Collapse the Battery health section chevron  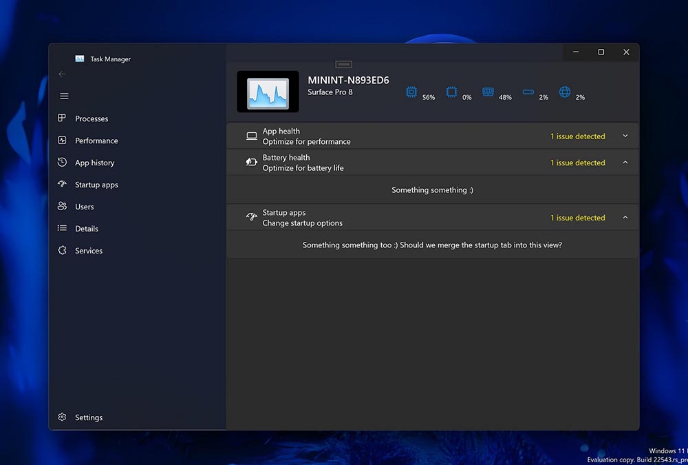click(x=625, y=163)
